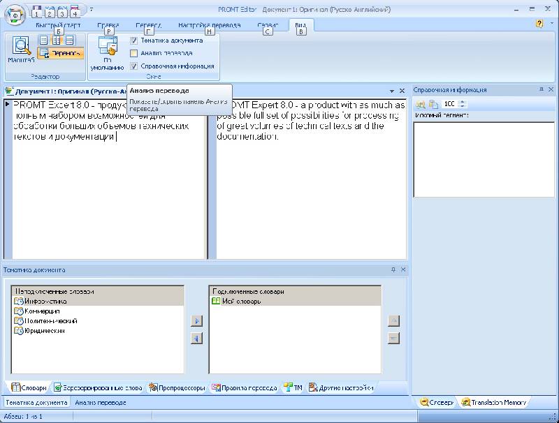This screenshot has height=423, width=559.
Task: Select Информатика dictionary in the list
Action: coord(98,302)
